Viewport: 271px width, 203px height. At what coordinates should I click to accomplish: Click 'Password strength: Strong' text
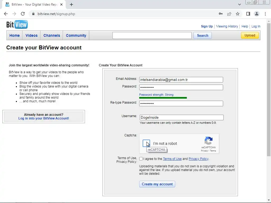(x=156, y=95)
